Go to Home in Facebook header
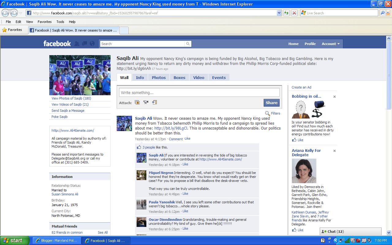Screen dimensions: 392x245 [x=293, y=44]
